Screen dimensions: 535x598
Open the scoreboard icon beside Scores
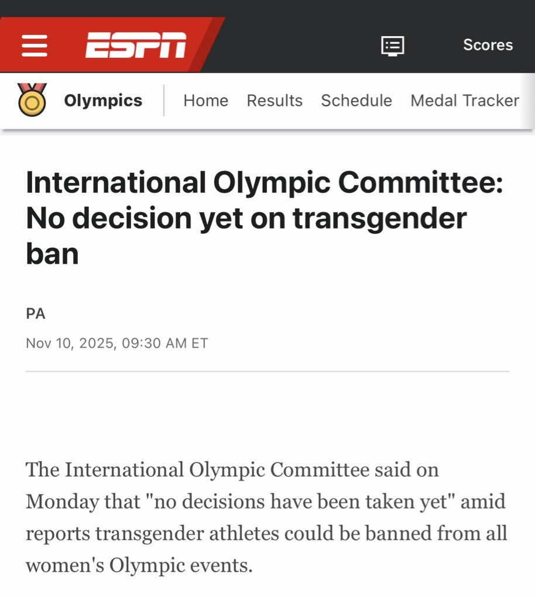tap(392, 45)
